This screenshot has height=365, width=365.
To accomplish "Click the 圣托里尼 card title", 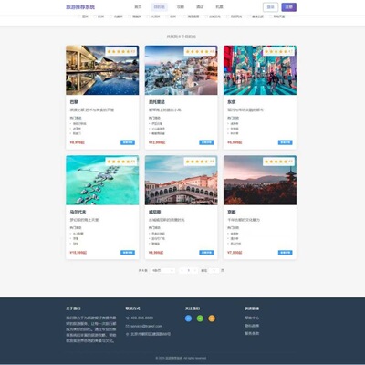I will coord(157,102).
